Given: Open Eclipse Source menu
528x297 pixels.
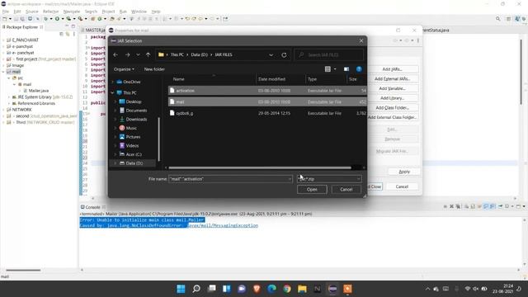Looking at the screenshot, I should (32, 12).
